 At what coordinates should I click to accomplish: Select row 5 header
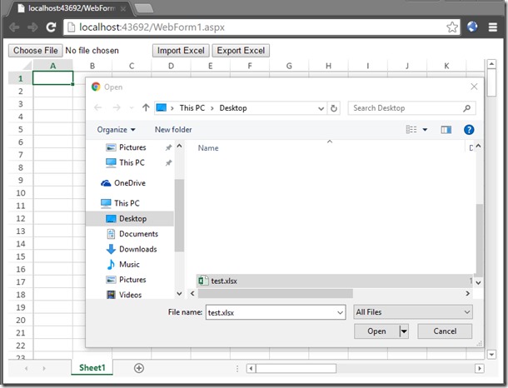(x=21, y=130)
